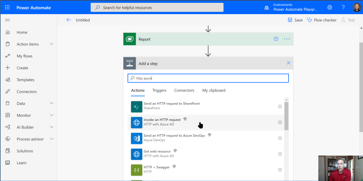The width and height of the screenshot is (363, 181).
Task: Click the Home icon in the sidebar
Action: 8,32
